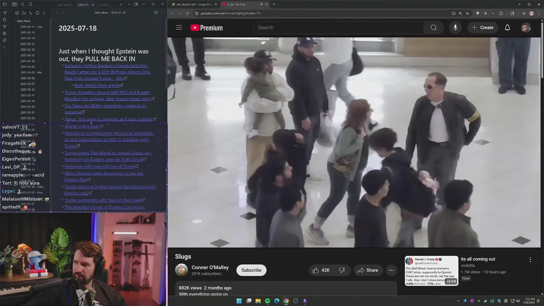Open options for 'its all coming out' suggestion
This screenshot has height=306, width=544.
tap(530, 260)
